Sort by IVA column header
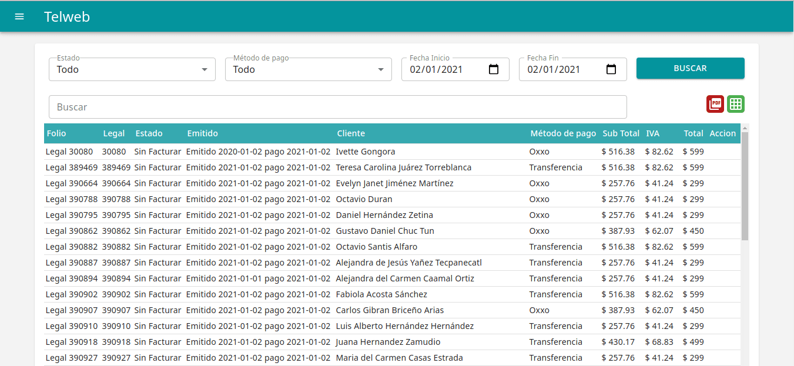794x366 pixels. pyautogui.click(x=652, y=133)
